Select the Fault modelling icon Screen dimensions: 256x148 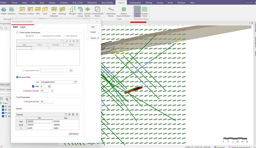click(x=45, y=12)
